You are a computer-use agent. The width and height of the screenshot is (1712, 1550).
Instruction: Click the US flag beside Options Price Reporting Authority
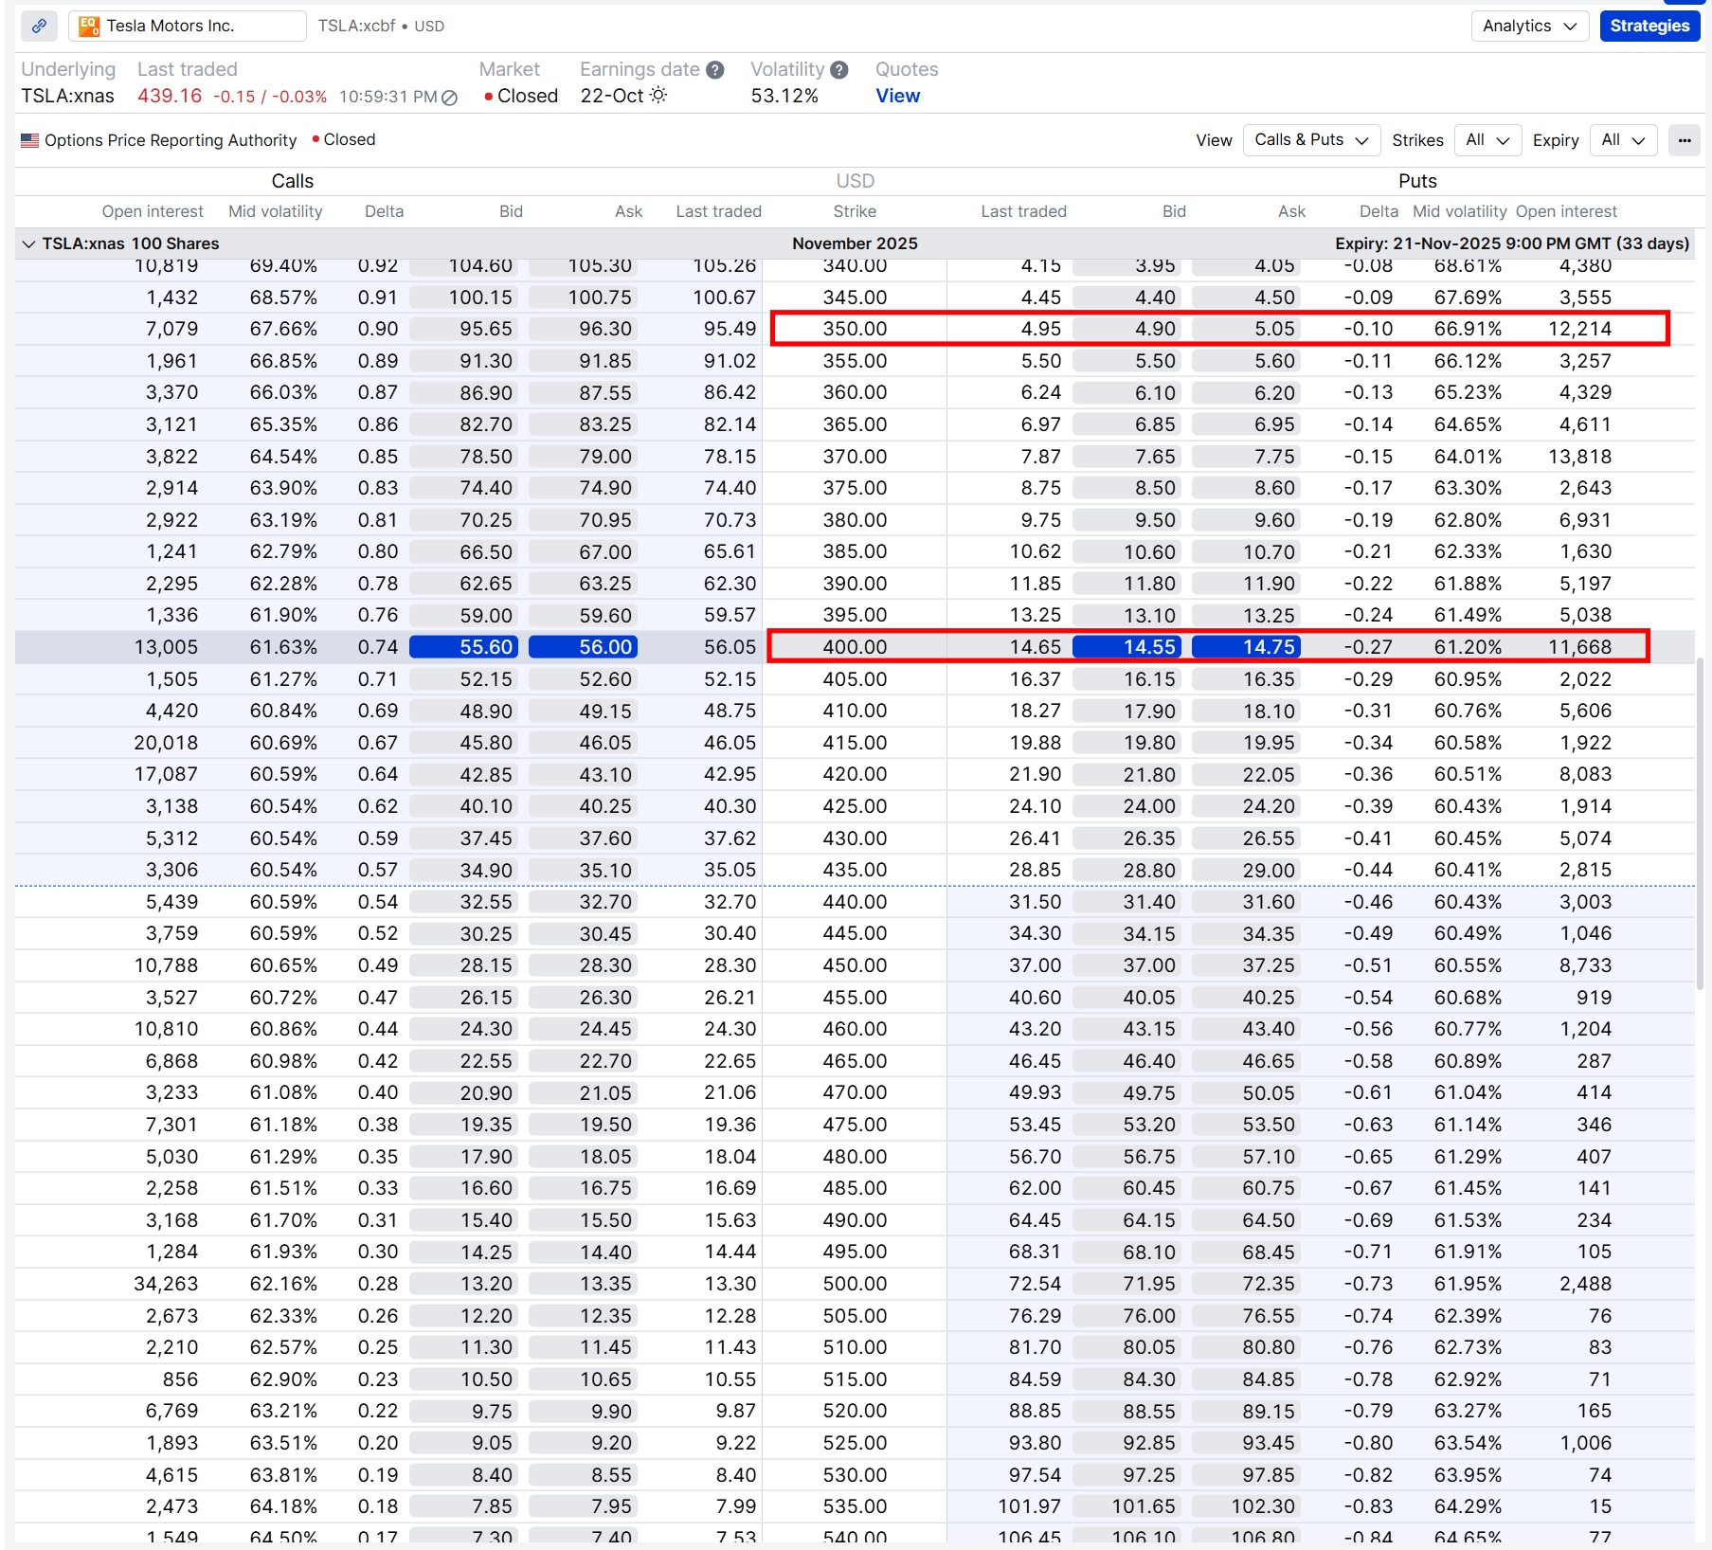tap(28, 139)
